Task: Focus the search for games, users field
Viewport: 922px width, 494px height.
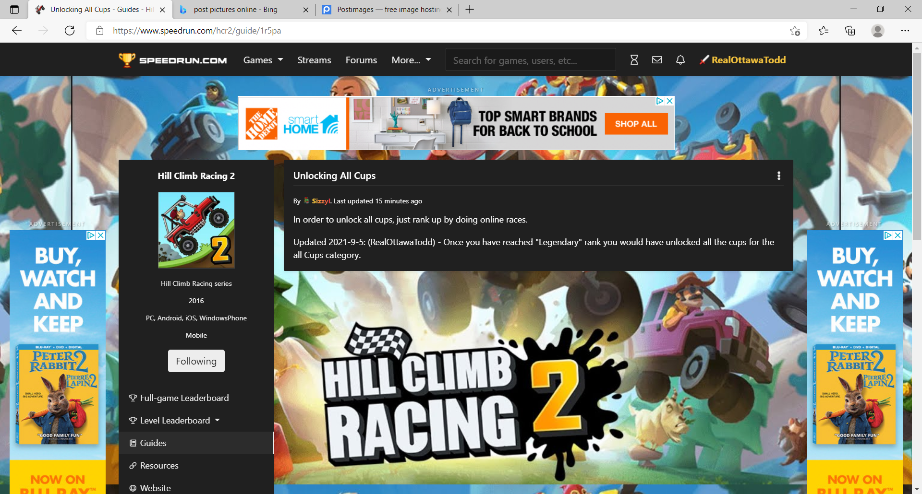Action: point(530,60)
